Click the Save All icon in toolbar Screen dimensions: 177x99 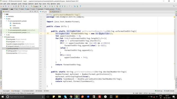pyautogui.click(x=3, y=6)
